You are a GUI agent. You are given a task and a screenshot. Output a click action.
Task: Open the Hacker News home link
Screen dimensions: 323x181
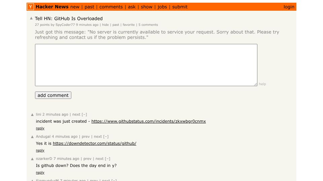point(52,7)
